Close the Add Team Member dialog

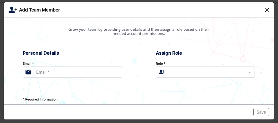pyautogui.click(x=267, y=10)
